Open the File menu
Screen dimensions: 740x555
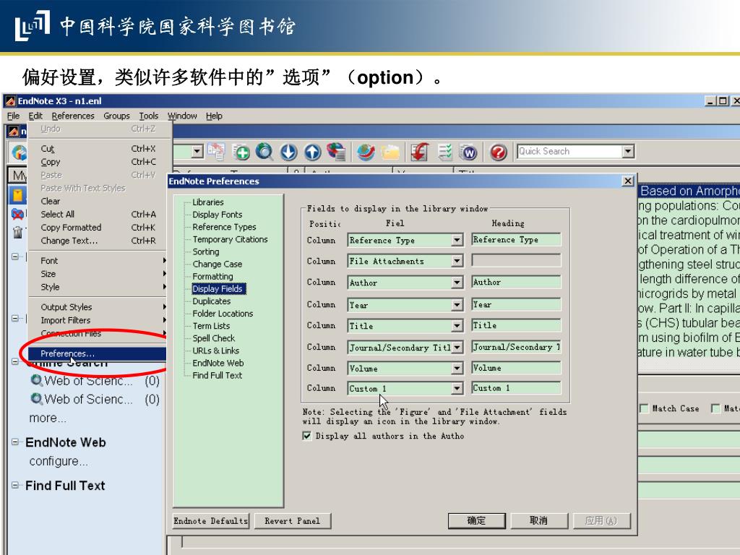(x=13, y=116)
